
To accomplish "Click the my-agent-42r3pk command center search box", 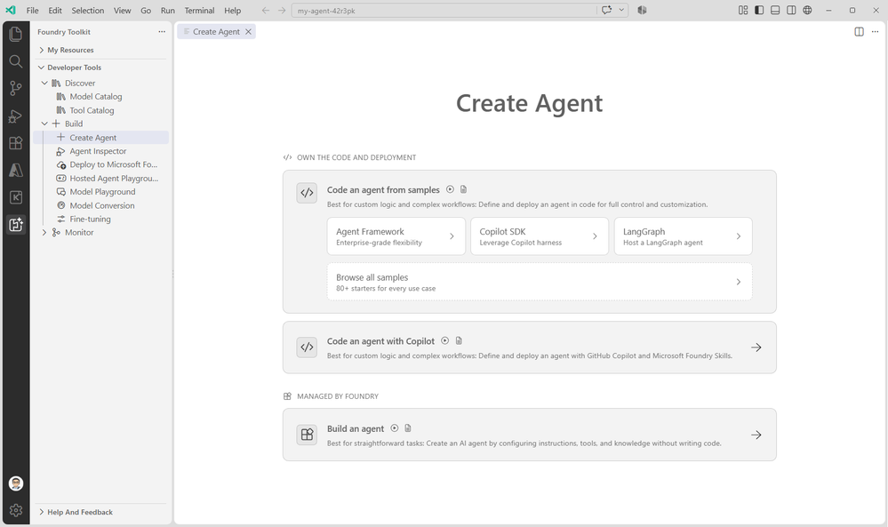I will click(x=444, y=10).
